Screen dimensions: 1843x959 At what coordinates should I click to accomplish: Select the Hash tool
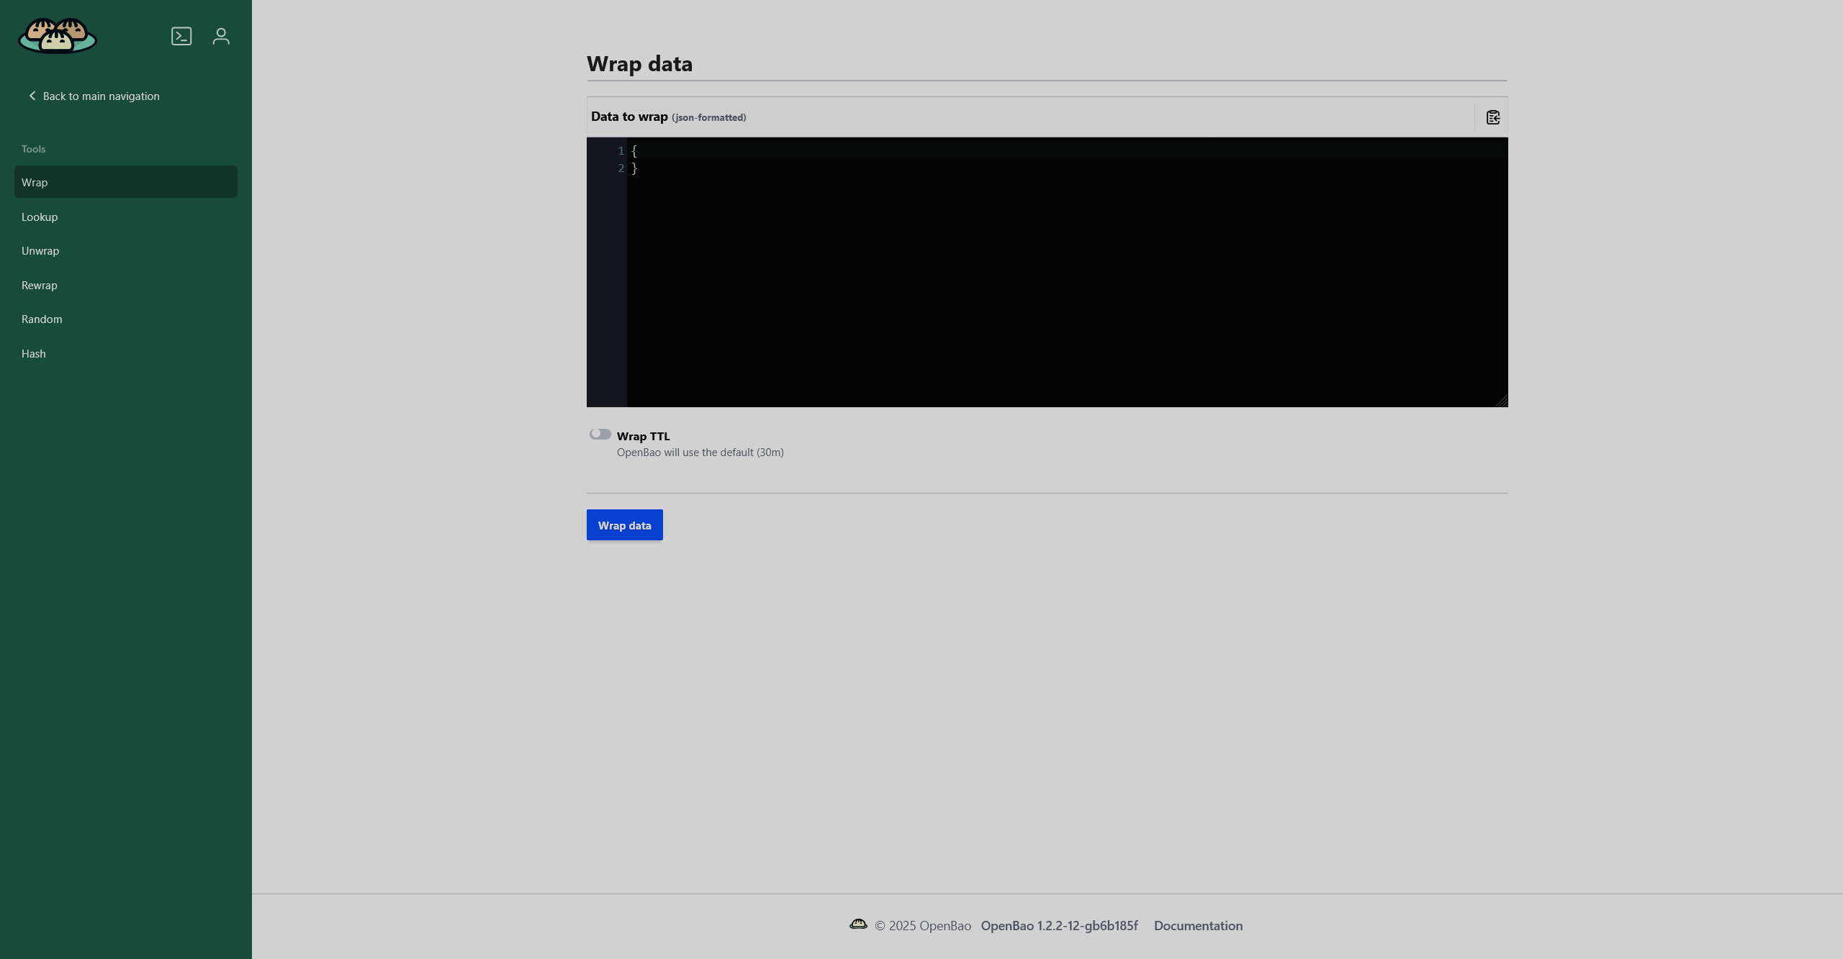(x=34, y=353)
